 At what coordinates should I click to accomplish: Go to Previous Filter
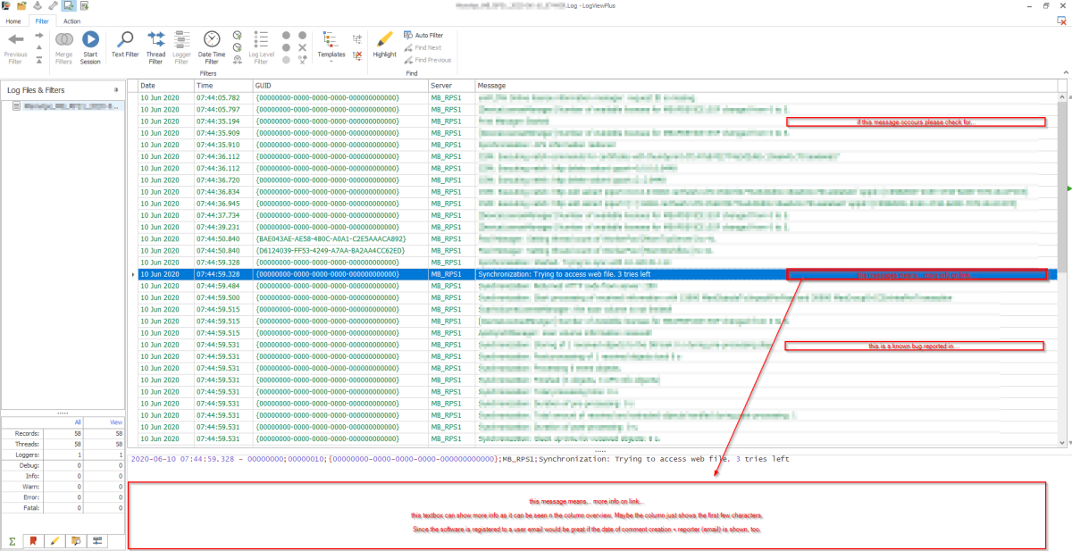pos(15,46)
